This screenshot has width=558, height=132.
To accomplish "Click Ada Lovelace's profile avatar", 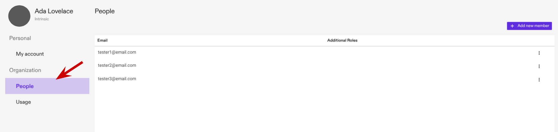I will pos(19,16).
